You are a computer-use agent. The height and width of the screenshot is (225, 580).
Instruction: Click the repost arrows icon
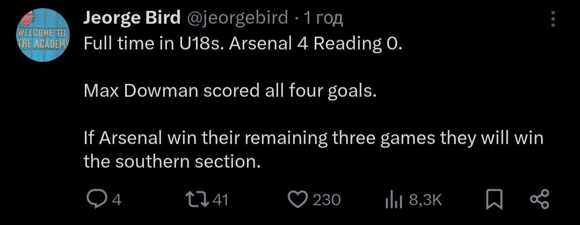click(201, 200)
